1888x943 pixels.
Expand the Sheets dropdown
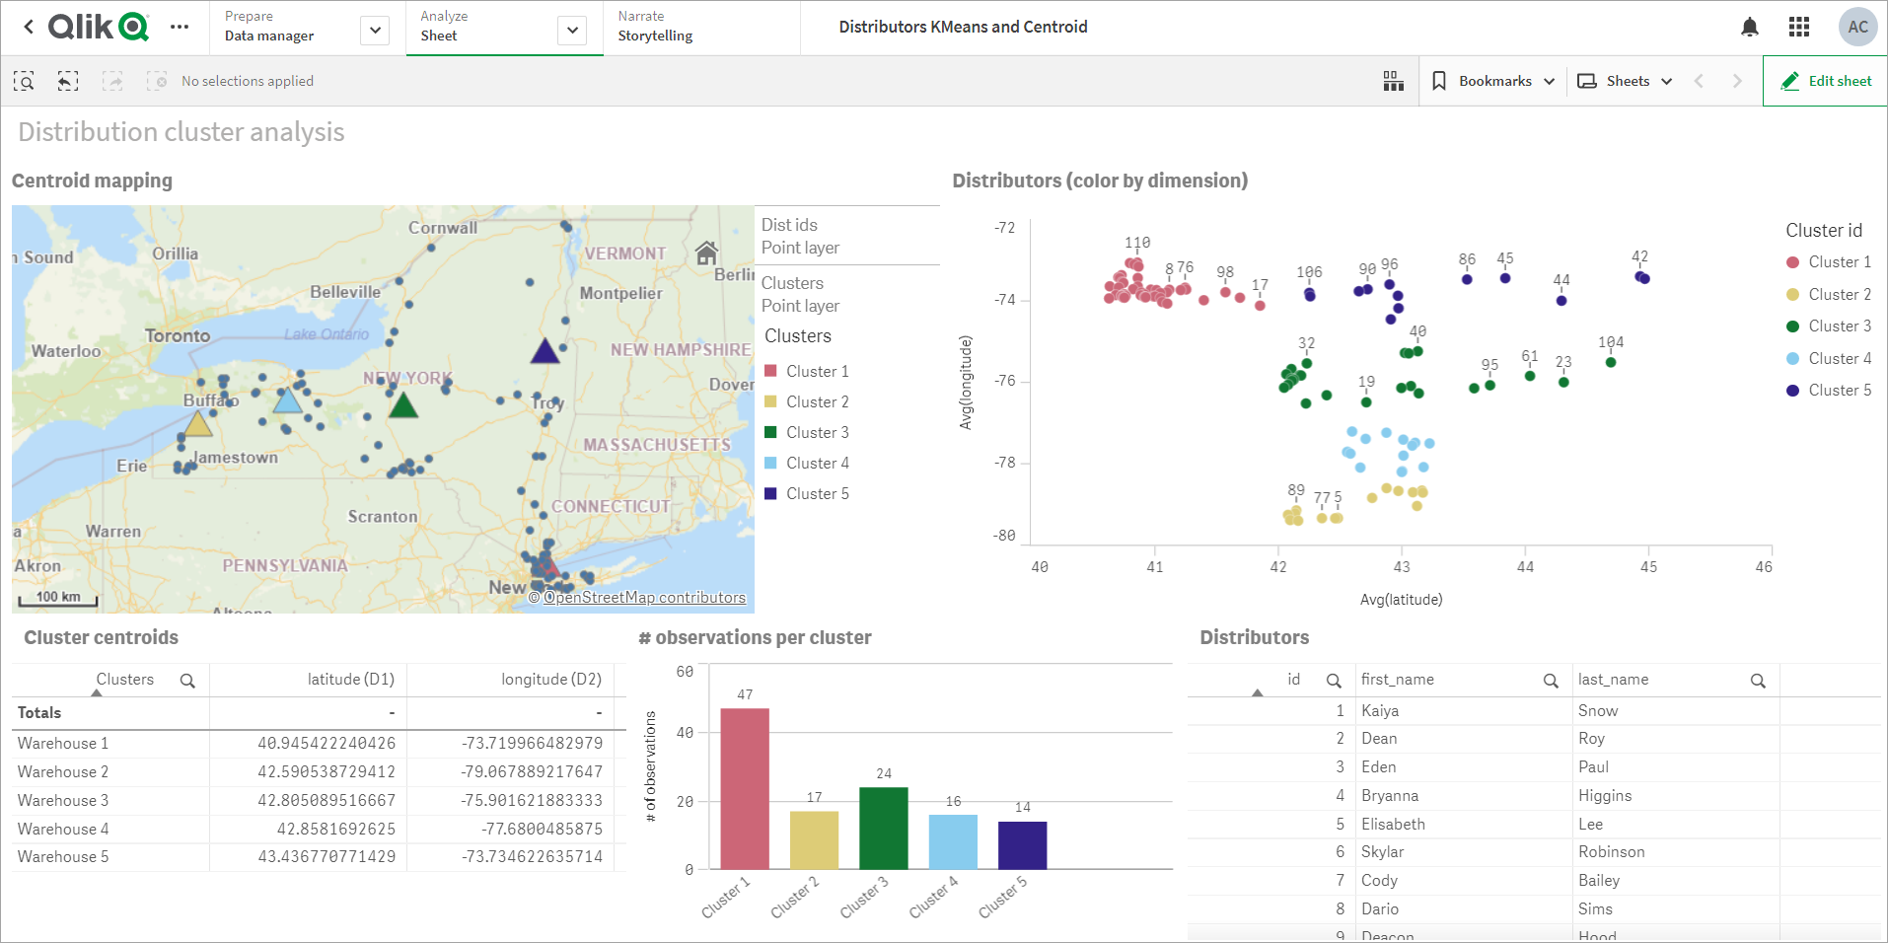tap(1668, 81)
